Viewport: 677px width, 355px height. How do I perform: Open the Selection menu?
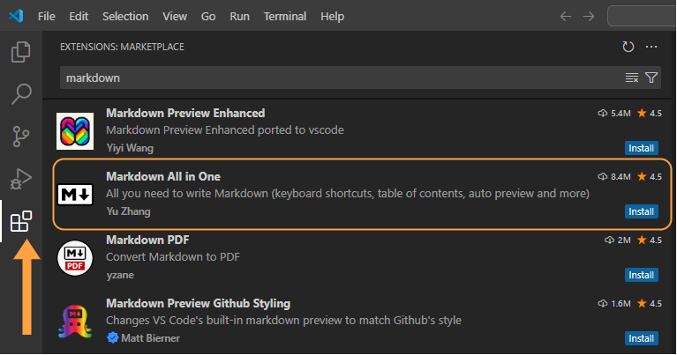pyautogui.click(x=125, y=17)
